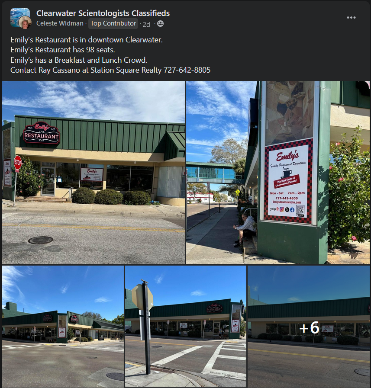
Task: Click the group members audience icon
Action: pos(161,23)
